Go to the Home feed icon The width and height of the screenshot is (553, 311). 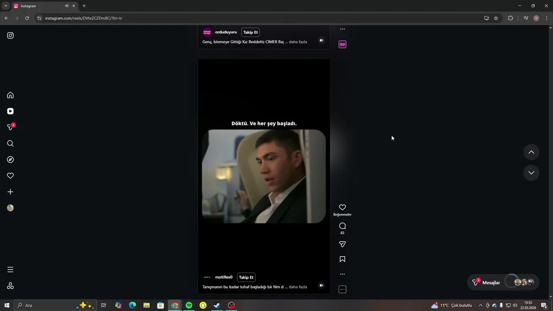[10, 95]
